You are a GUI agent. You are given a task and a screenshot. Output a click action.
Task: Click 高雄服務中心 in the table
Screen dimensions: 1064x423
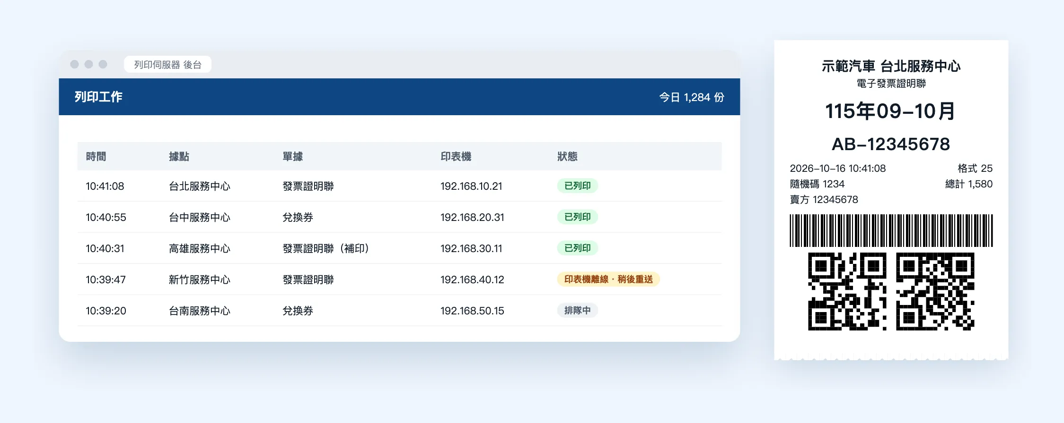[x=200, y=248]
